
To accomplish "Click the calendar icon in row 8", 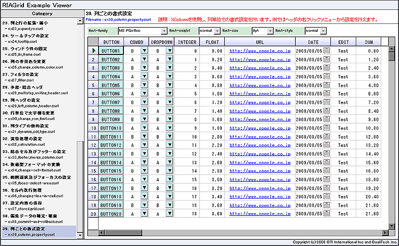I will point(327,111).
